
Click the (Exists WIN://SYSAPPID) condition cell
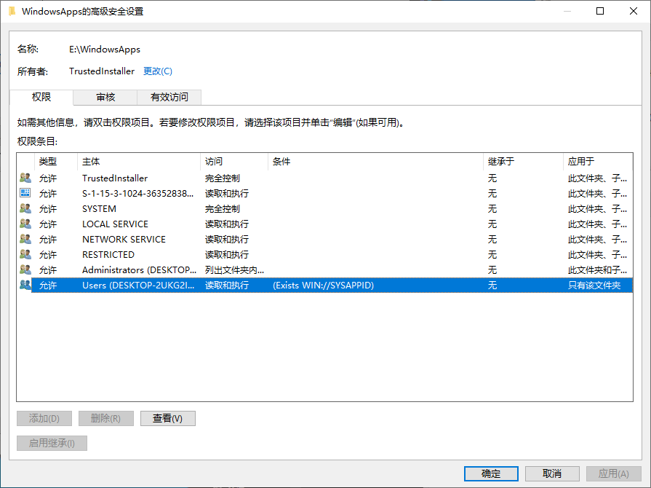tap(324, 285)
